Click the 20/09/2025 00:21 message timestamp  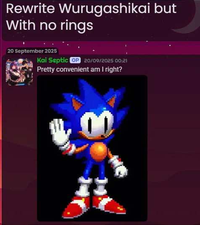105,61
